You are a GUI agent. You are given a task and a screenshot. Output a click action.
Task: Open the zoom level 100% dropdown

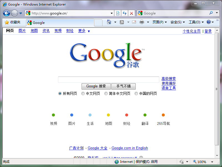coord(212,162)
